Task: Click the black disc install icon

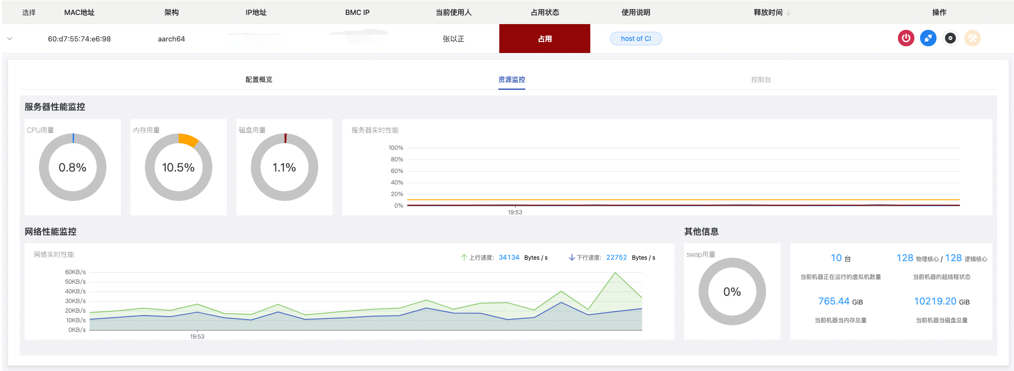Action: tap(950, 38)
